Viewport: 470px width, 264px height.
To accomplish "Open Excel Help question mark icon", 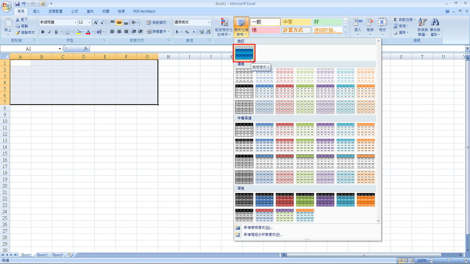I will pyautogui.click(x=447, y=11).
